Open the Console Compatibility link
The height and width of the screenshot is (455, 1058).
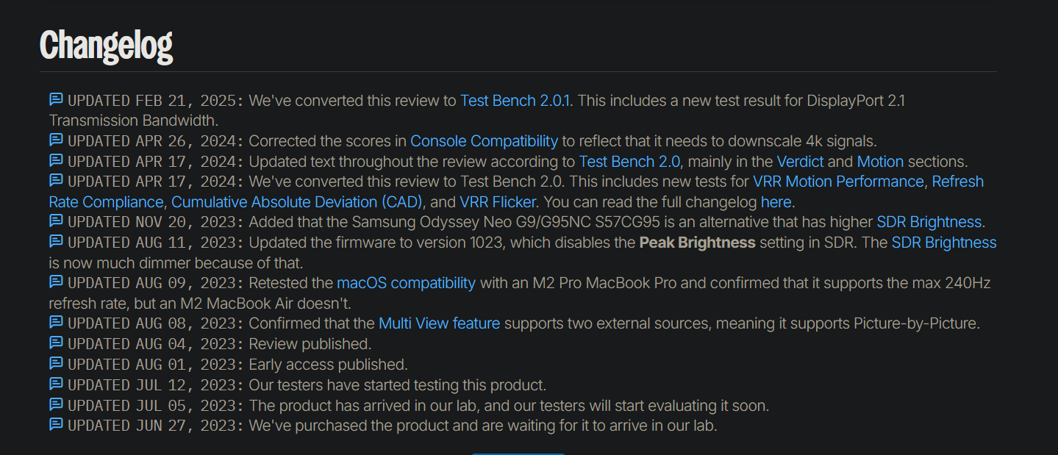[x=484, y=141]
